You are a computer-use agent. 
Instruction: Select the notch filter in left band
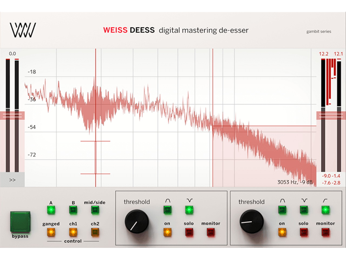[189, 209]
